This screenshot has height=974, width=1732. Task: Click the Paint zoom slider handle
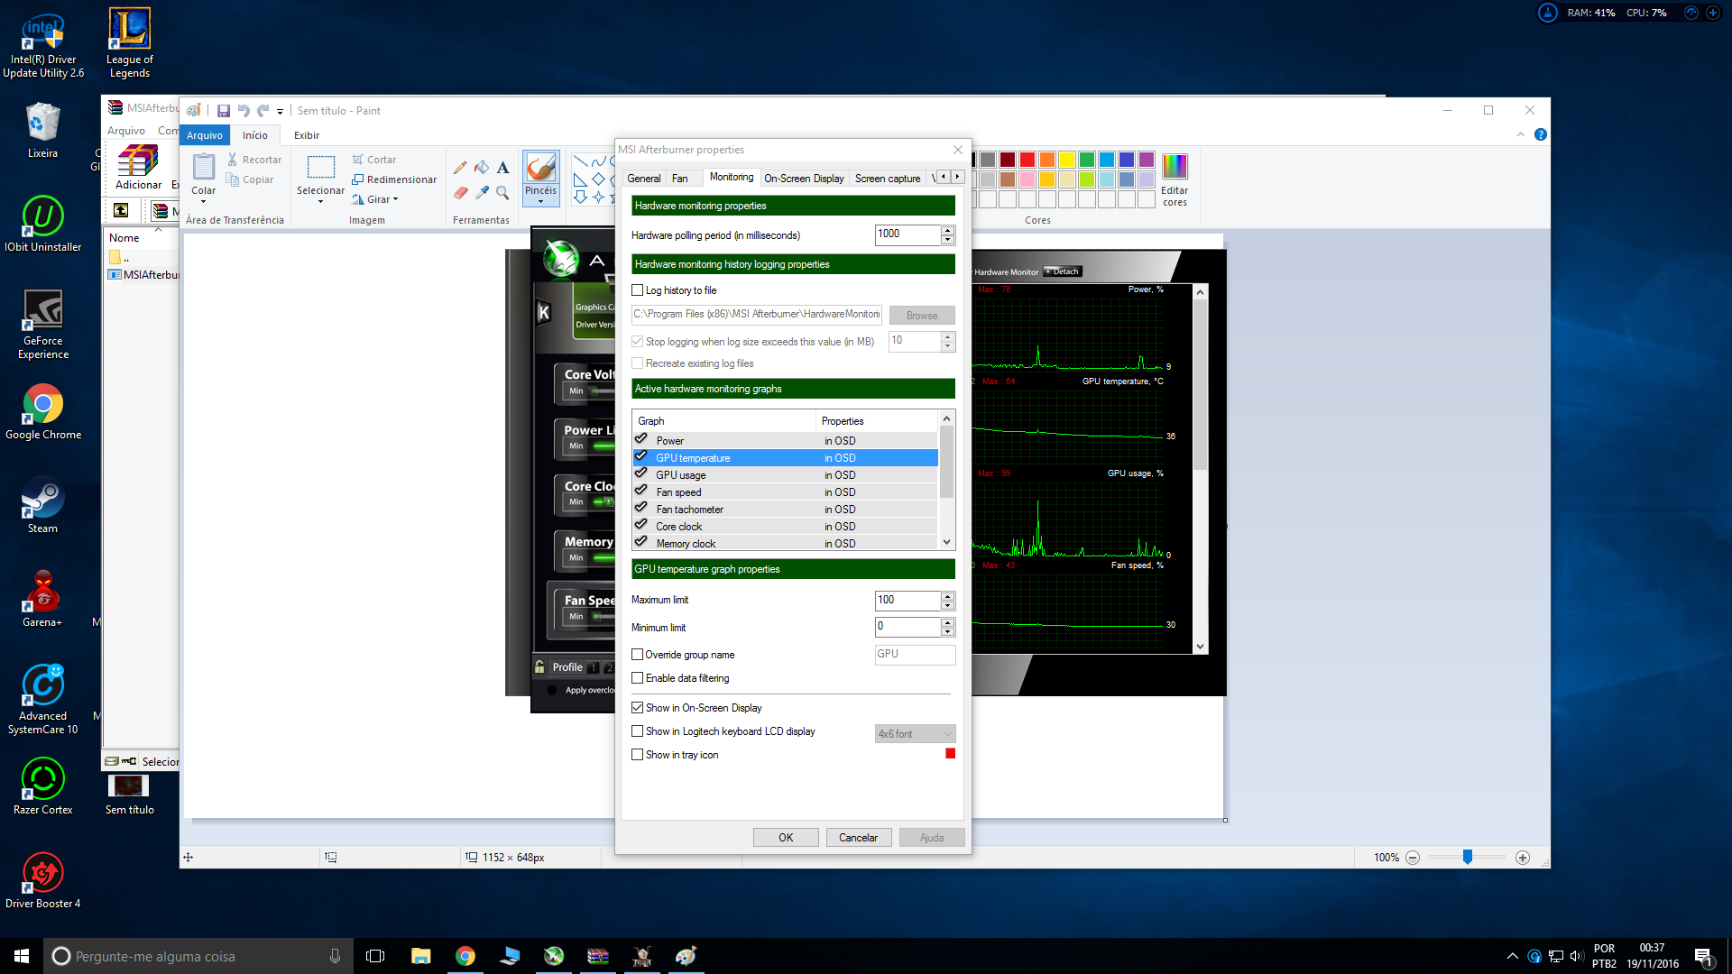click(1468, 857)
